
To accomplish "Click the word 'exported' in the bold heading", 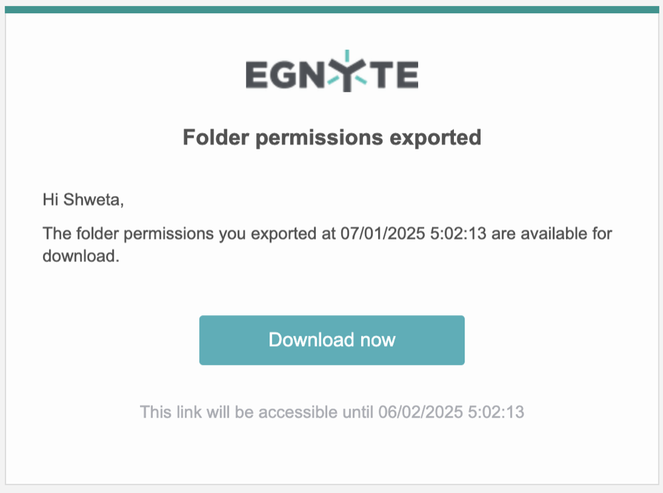I will (x=435, y=138).
